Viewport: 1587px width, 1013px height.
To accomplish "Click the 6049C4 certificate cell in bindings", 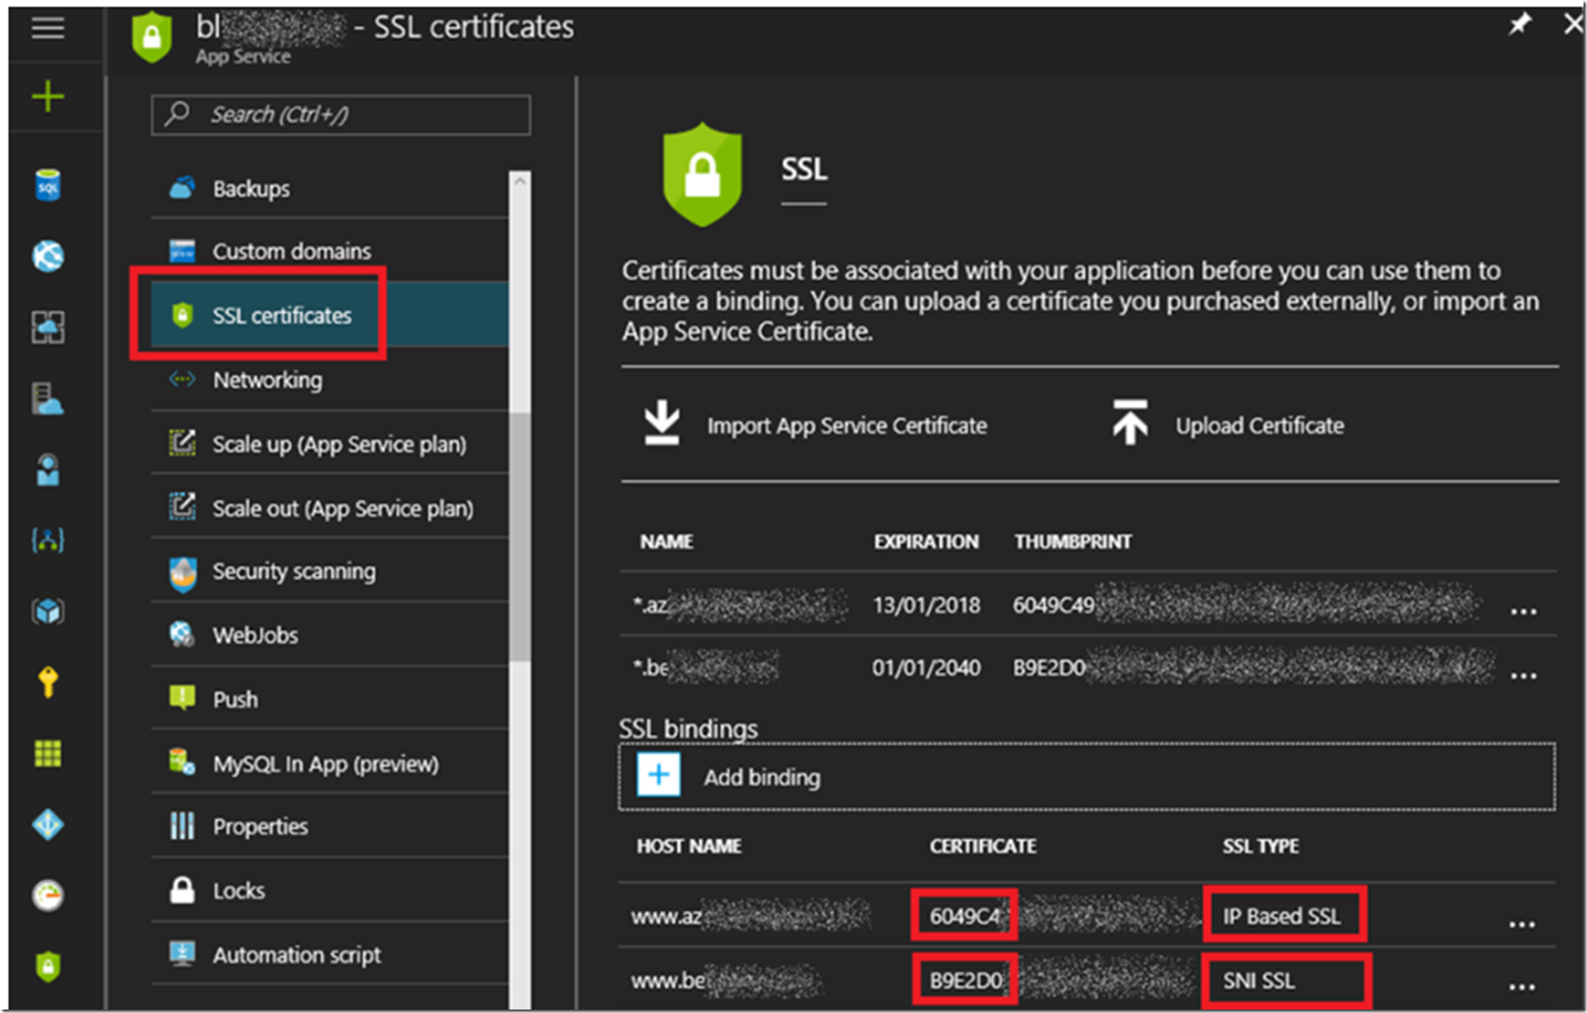I will pos(965,916).
